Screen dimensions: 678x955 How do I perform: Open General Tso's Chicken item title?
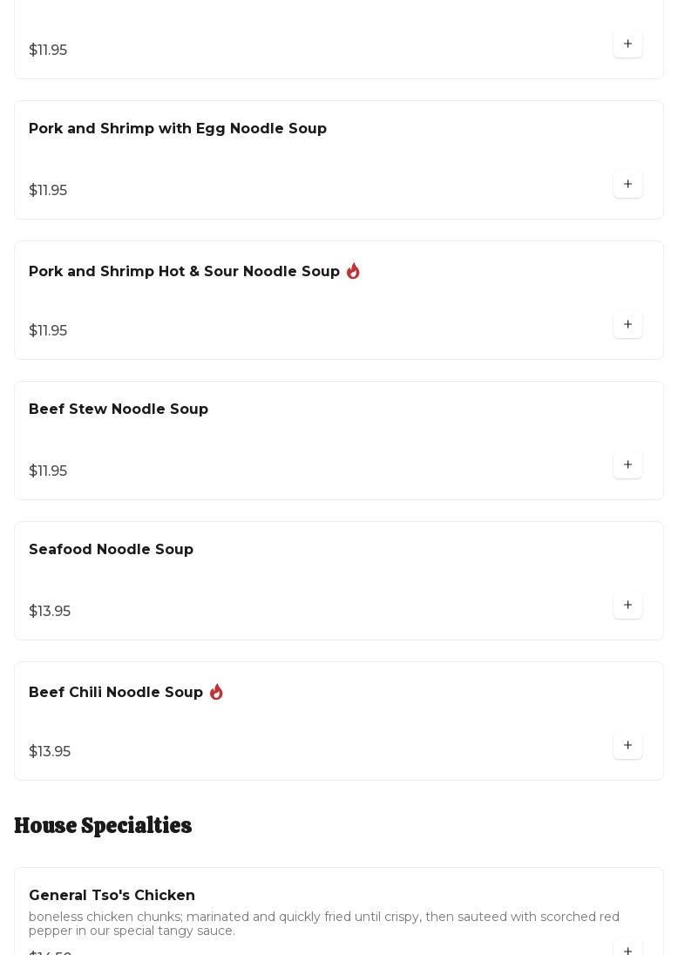click(112, 896)
